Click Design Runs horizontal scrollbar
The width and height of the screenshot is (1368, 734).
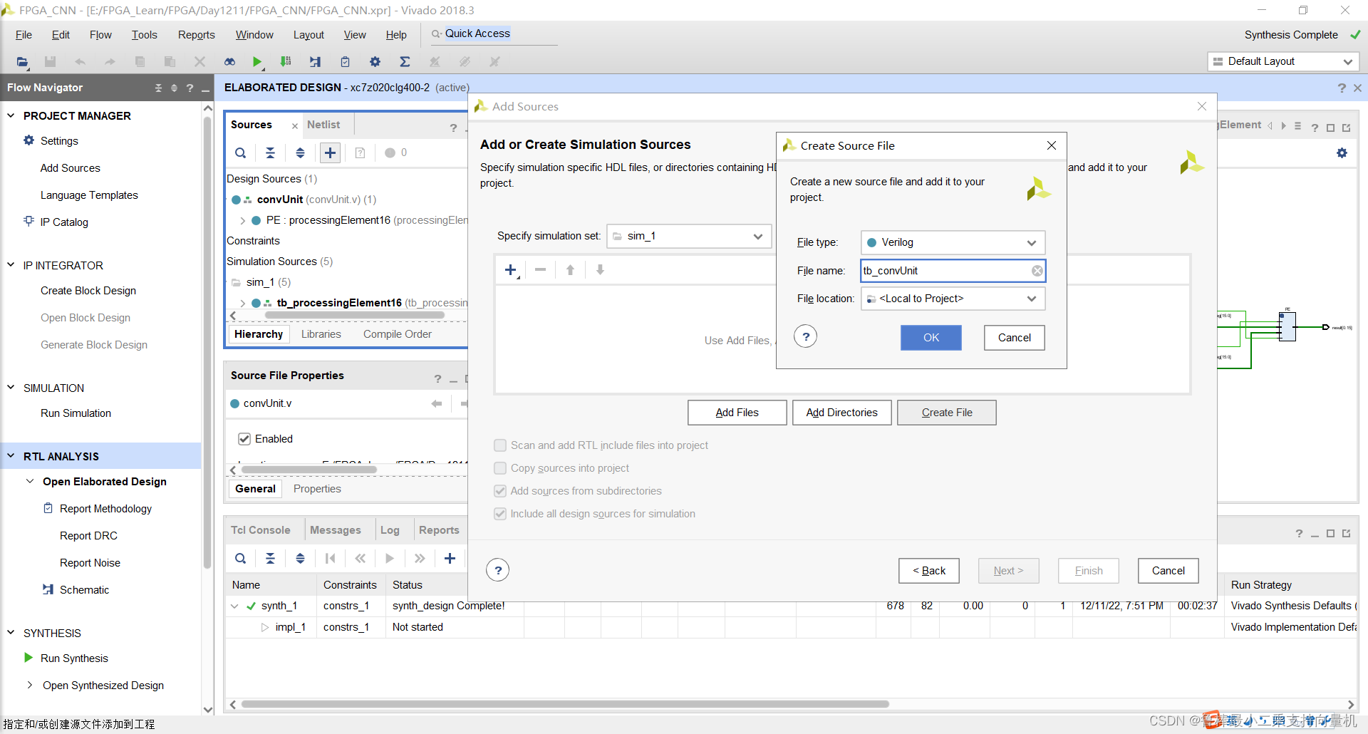point(565,704)
